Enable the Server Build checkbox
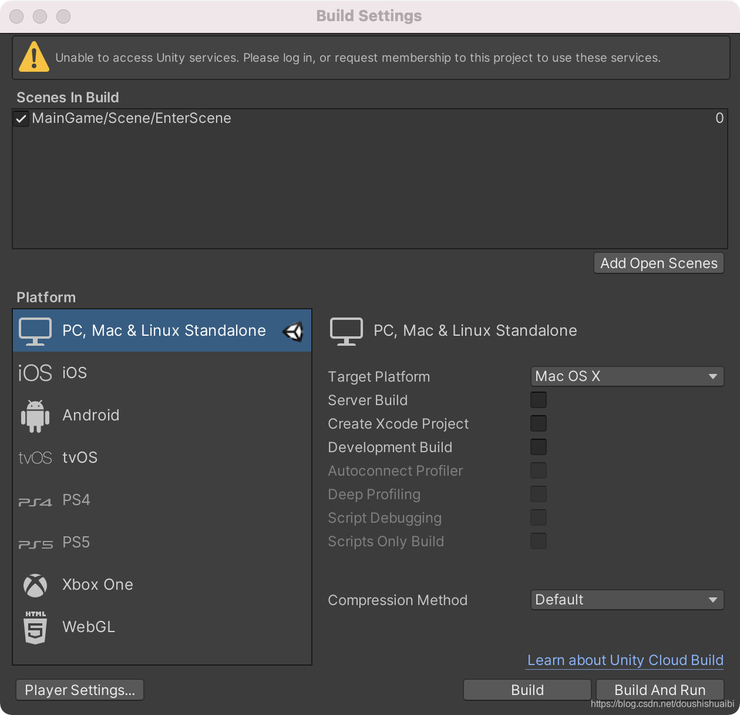The height and width of the screenshot is (715, 740). (x=539, y=400)
